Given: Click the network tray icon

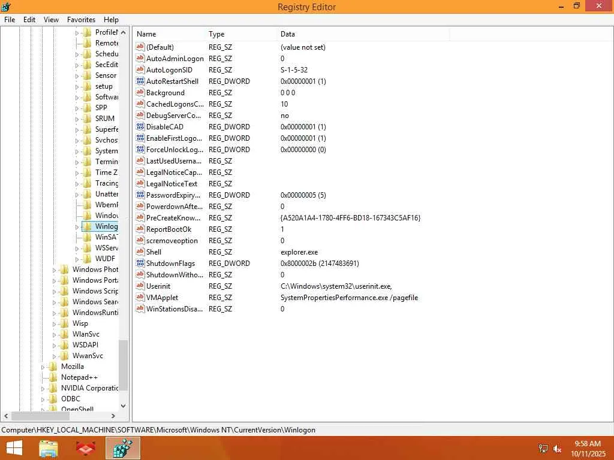Looking at the screenshot, I should coord(543,448).
